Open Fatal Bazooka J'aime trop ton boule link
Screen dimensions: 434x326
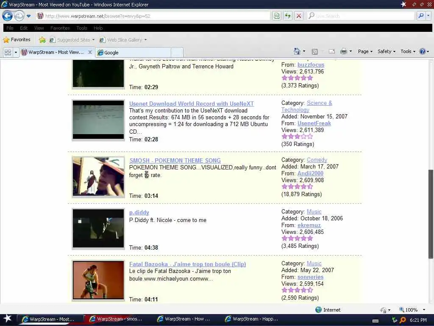pyautogui.click(x=187, y=264)
